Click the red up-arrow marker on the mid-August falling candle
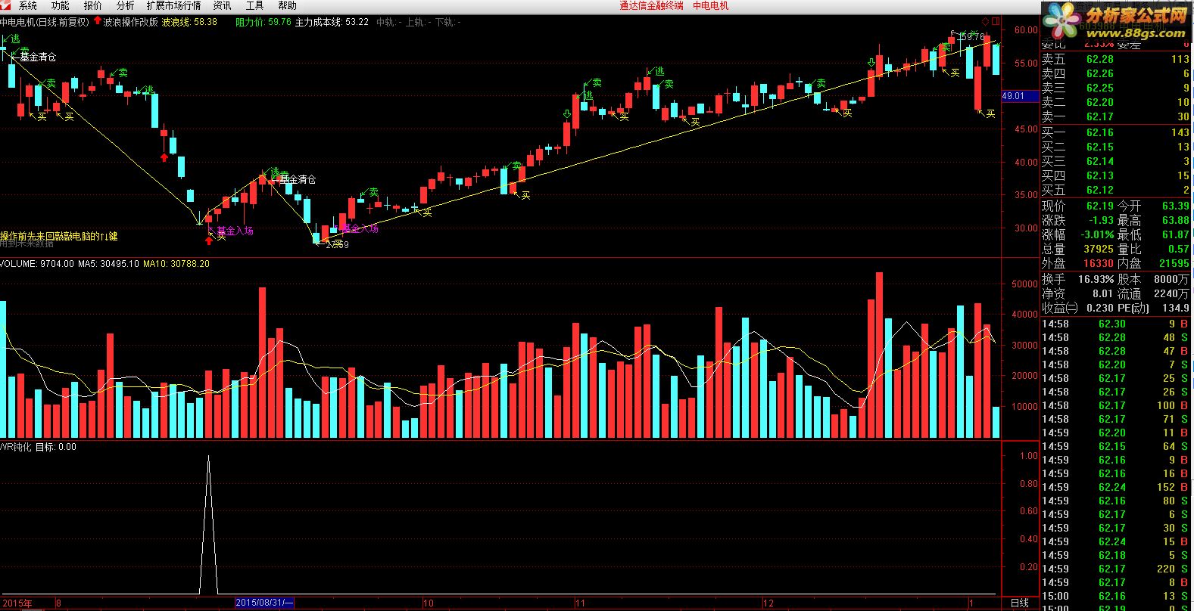The height and width of the screenshot is (611, 1194). (x=164, y=157)
